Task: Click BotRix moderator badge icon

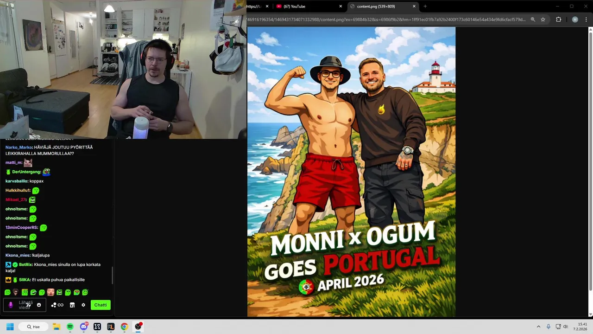Action: [x=8, y=264]
